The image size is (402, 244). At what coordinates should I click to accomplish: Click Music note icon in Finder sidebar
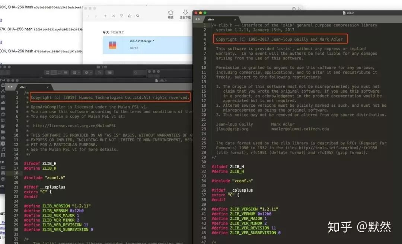coord(3,150)
